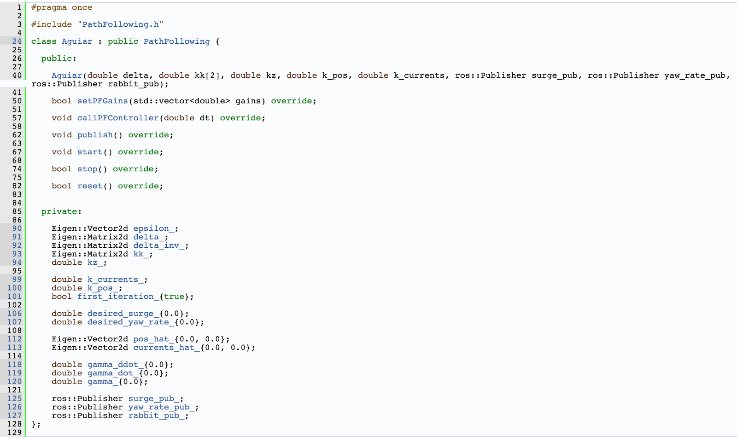
Task: Click the pos_hat_ member link
Action: pyautogui.click(x=154, y=339)
